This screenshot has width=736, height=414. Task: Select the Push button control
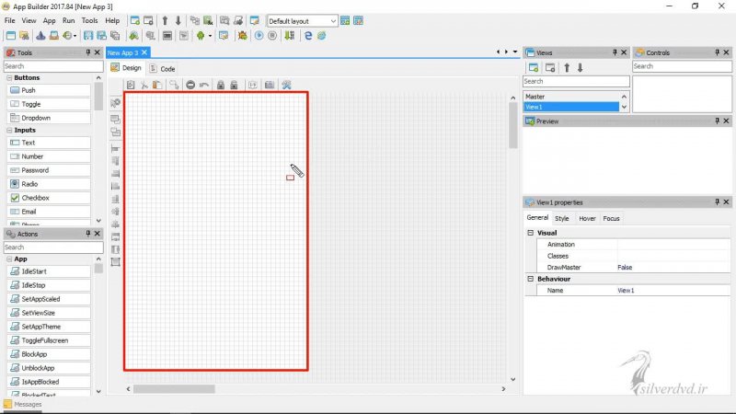click(x=29, y=90)
